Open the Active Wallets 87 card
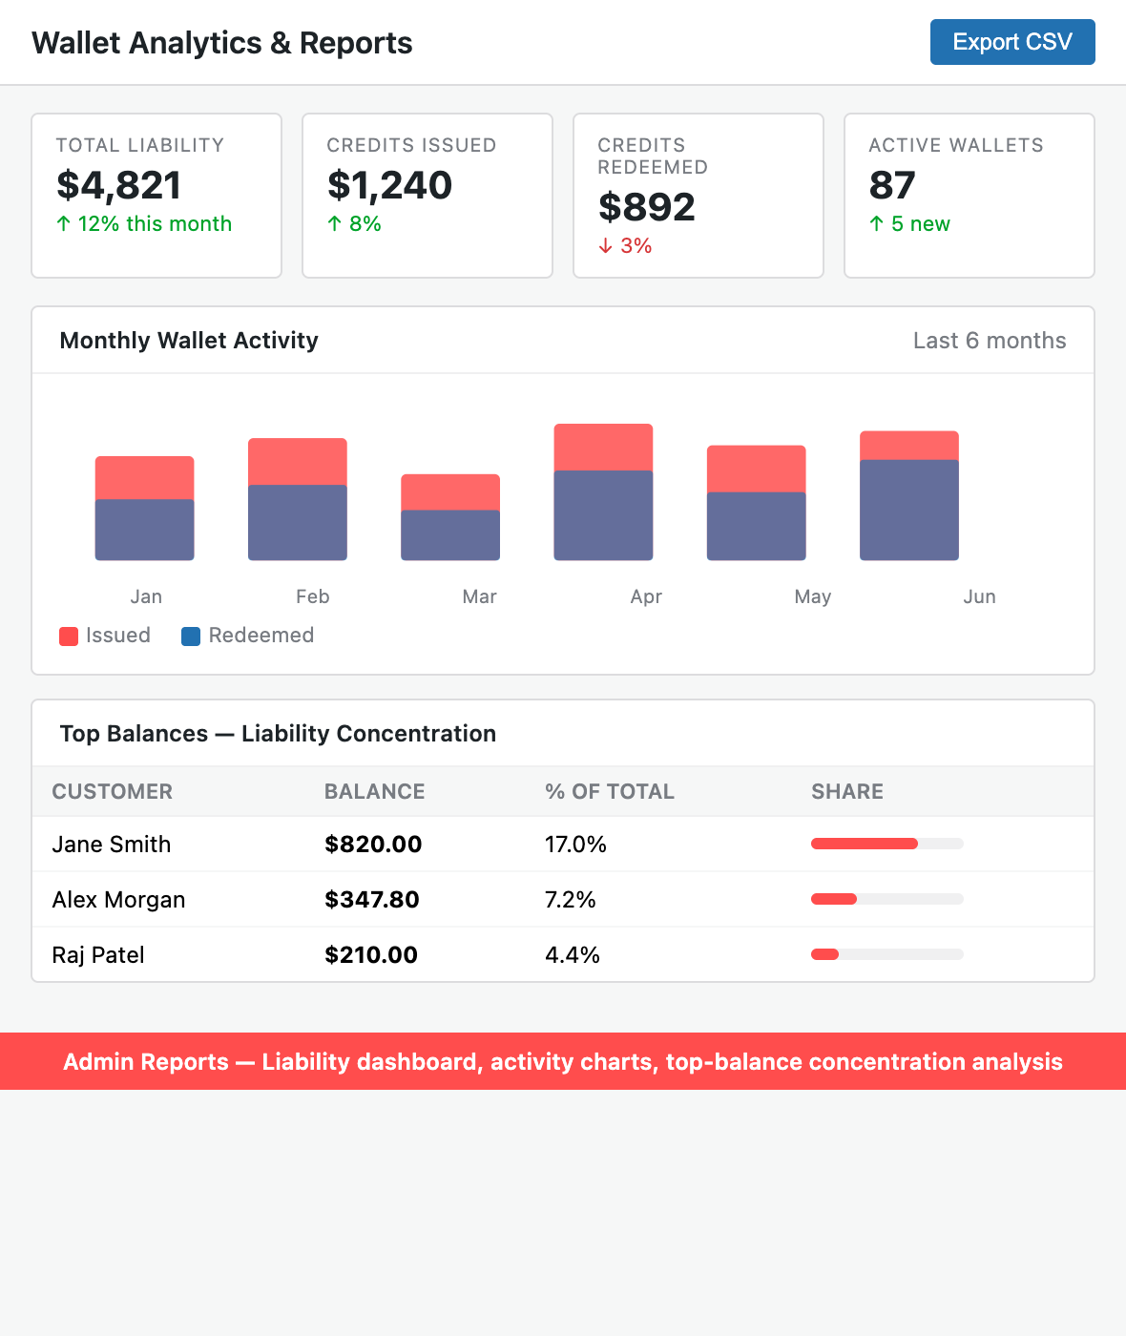This screenshot has width=1126, height=1336. point(970,196)
